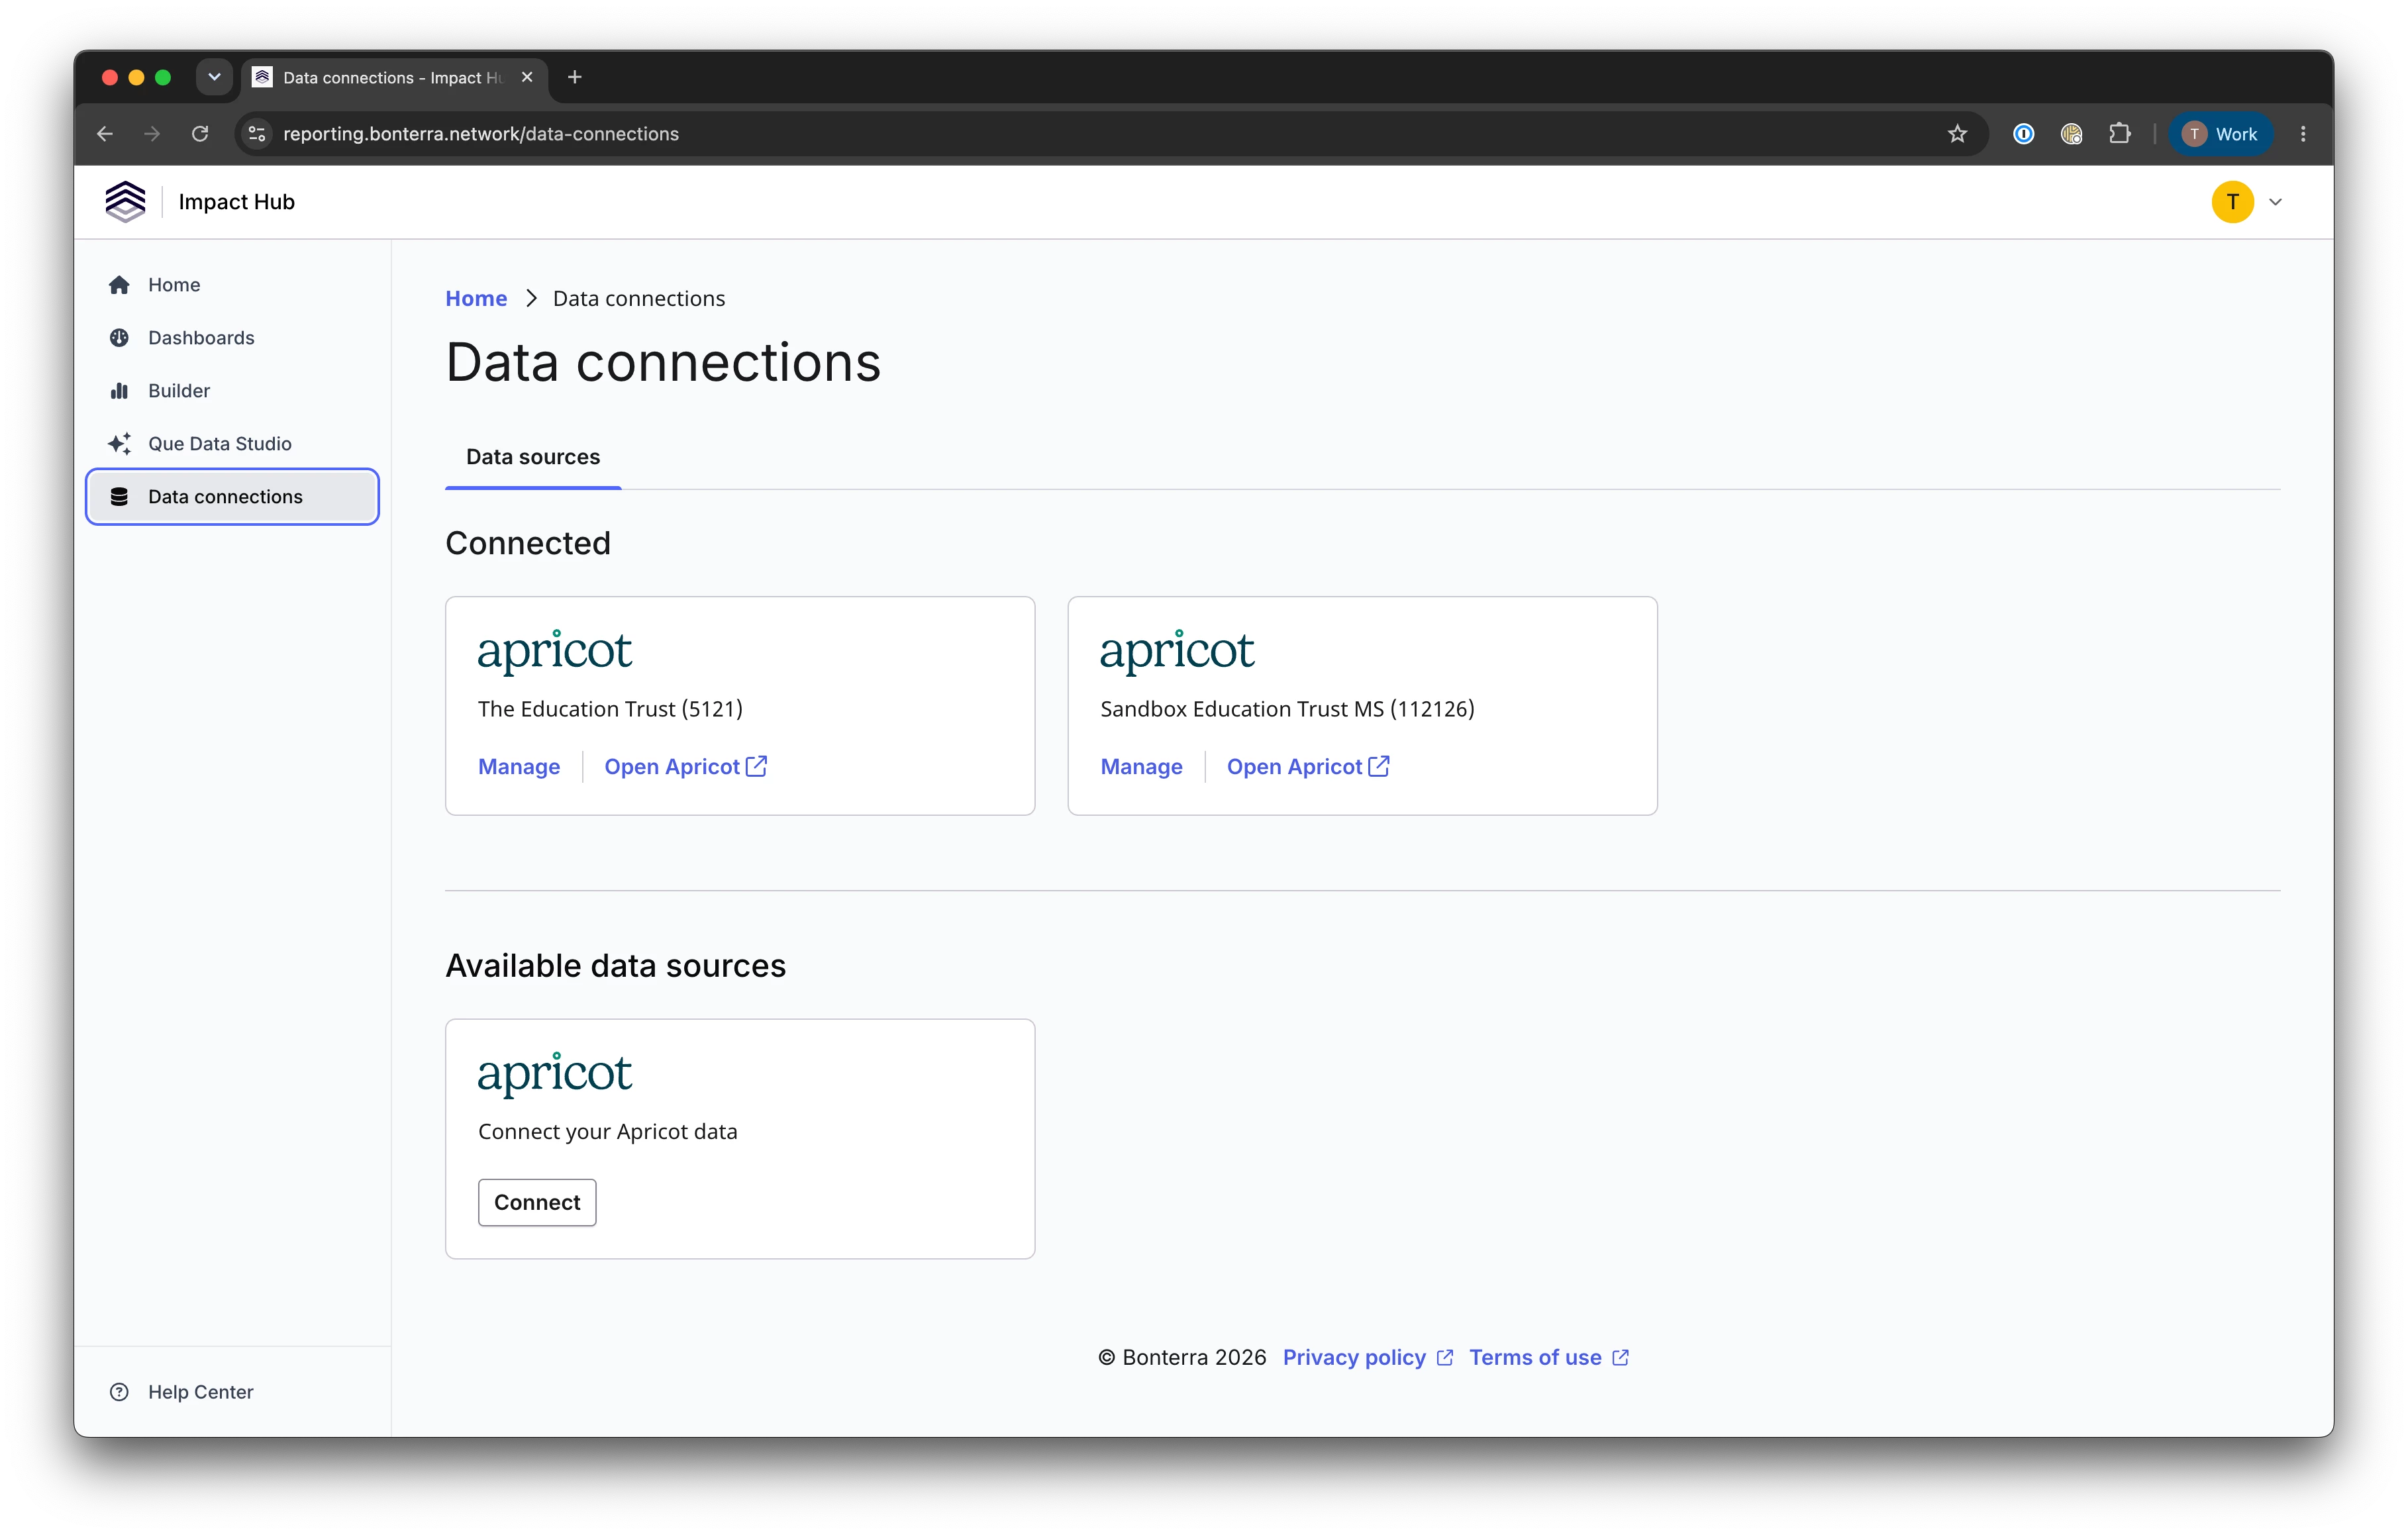Expand the user account menu chevron

(x=2276, y=202)
